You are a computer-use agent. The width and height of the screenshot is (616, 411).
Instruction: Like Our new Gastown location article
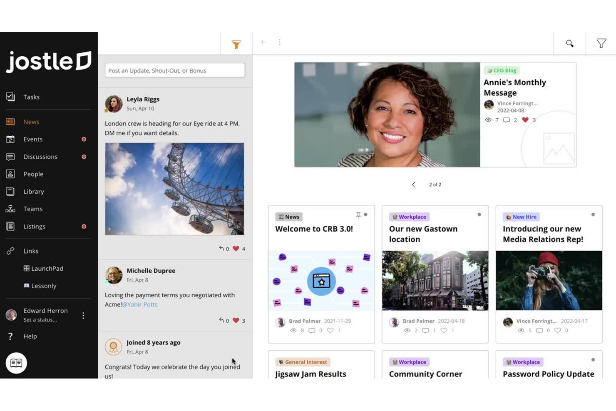[x=444, y=331]
